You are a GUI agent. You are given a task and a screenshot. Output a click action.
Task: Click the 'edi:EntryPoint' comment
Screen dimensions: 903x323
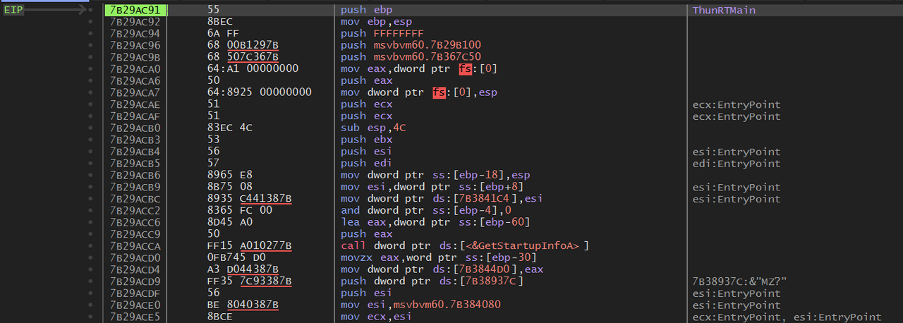coord(737,164)
